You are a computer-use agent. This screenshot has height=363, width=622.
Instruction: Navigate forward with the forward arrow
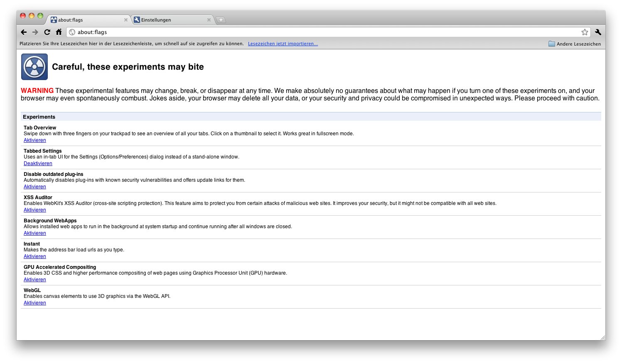(35, 32)
